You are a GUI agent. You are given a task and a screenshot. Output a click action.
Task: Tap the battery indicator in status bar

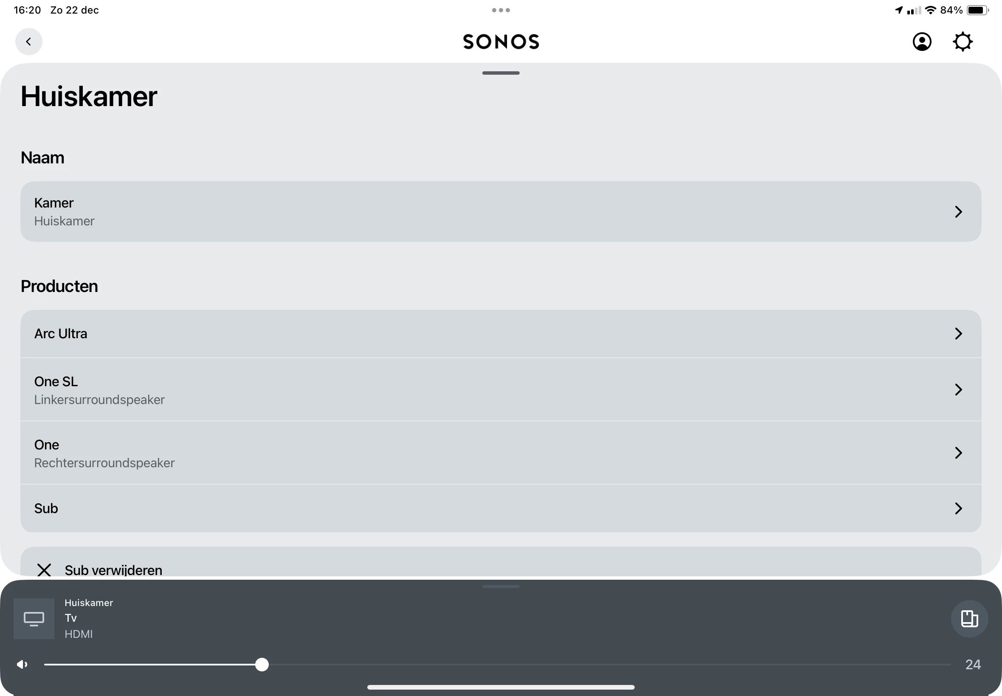pyautogui.click(x=977, y=10)
